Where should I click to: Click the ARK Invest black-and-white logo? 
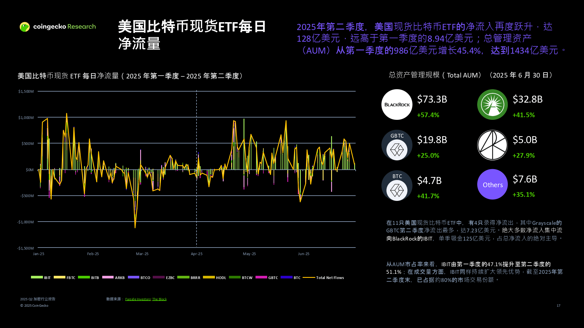(x=493, y=145)
